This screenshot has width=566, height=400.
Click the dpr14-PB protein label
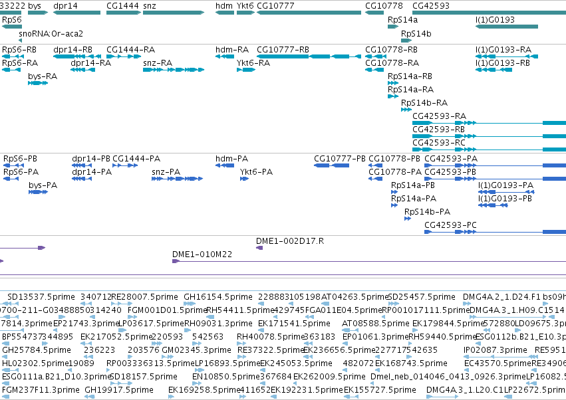click(91, 158)
